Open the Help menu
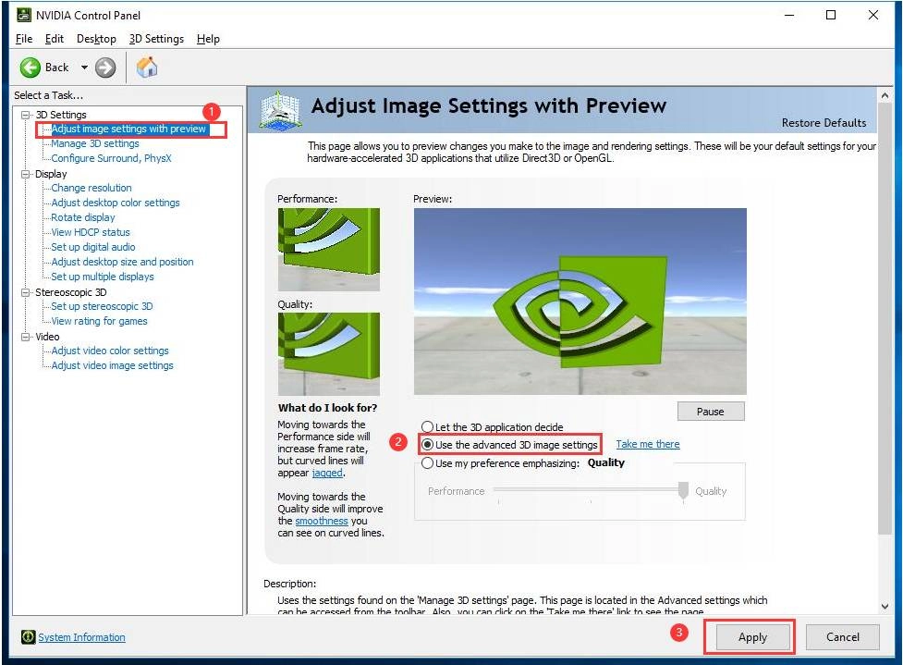This screenshot has height=665, width=903. coord(208,39)
